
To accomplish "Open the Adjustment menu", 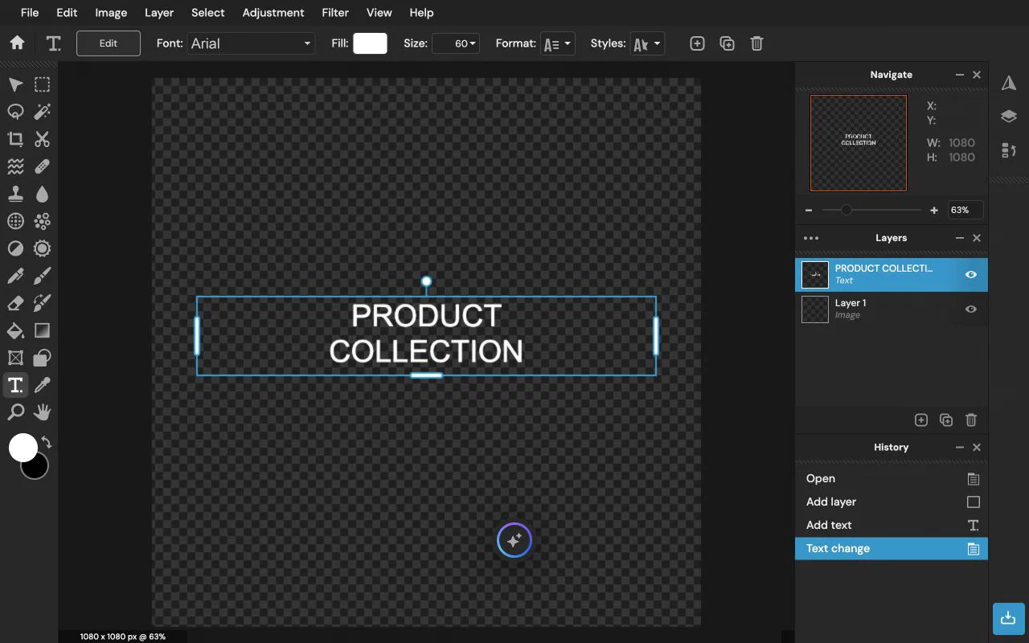I will (273, 13).
